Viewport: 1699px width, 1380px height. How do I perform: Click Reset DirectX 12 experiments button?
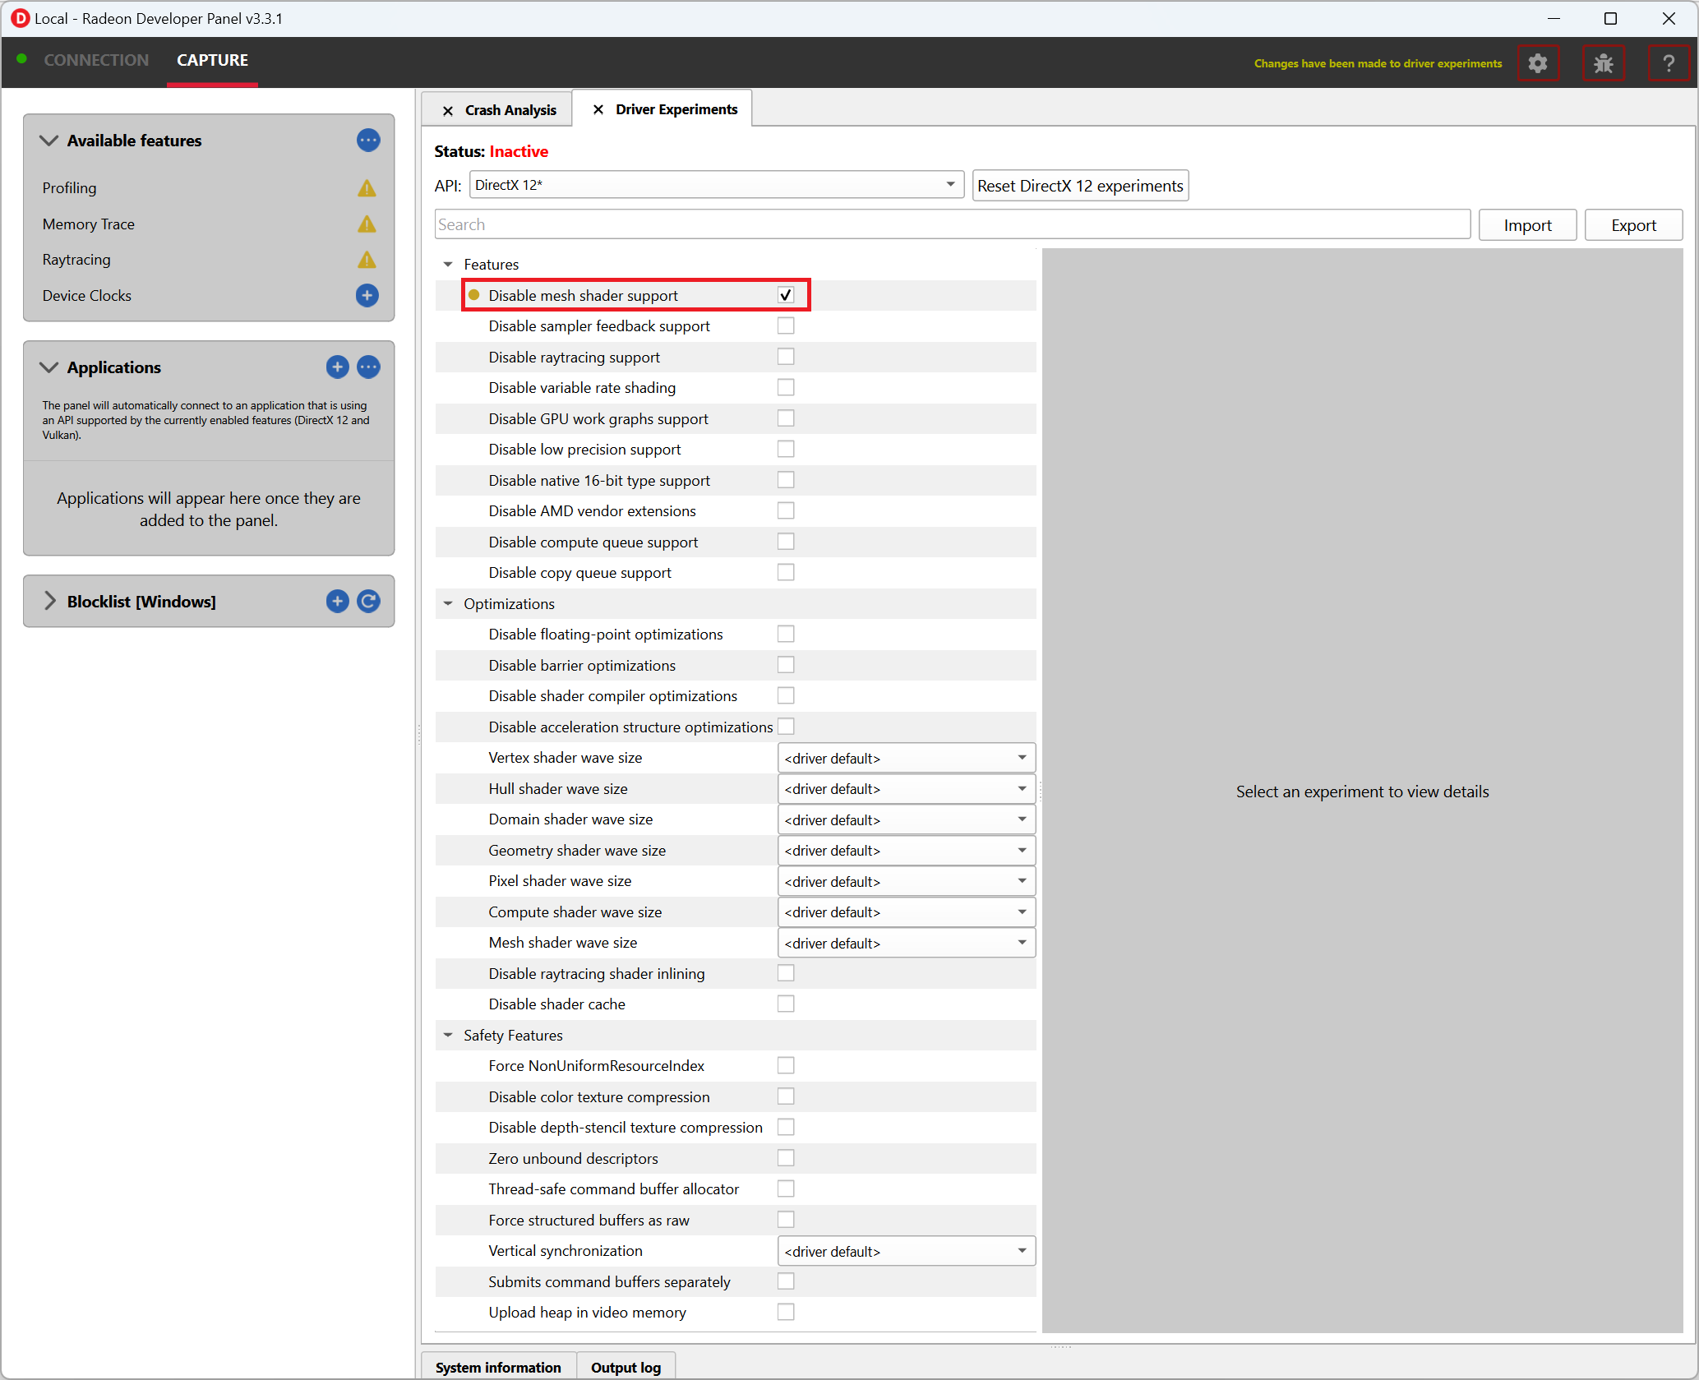point(1079,186)
